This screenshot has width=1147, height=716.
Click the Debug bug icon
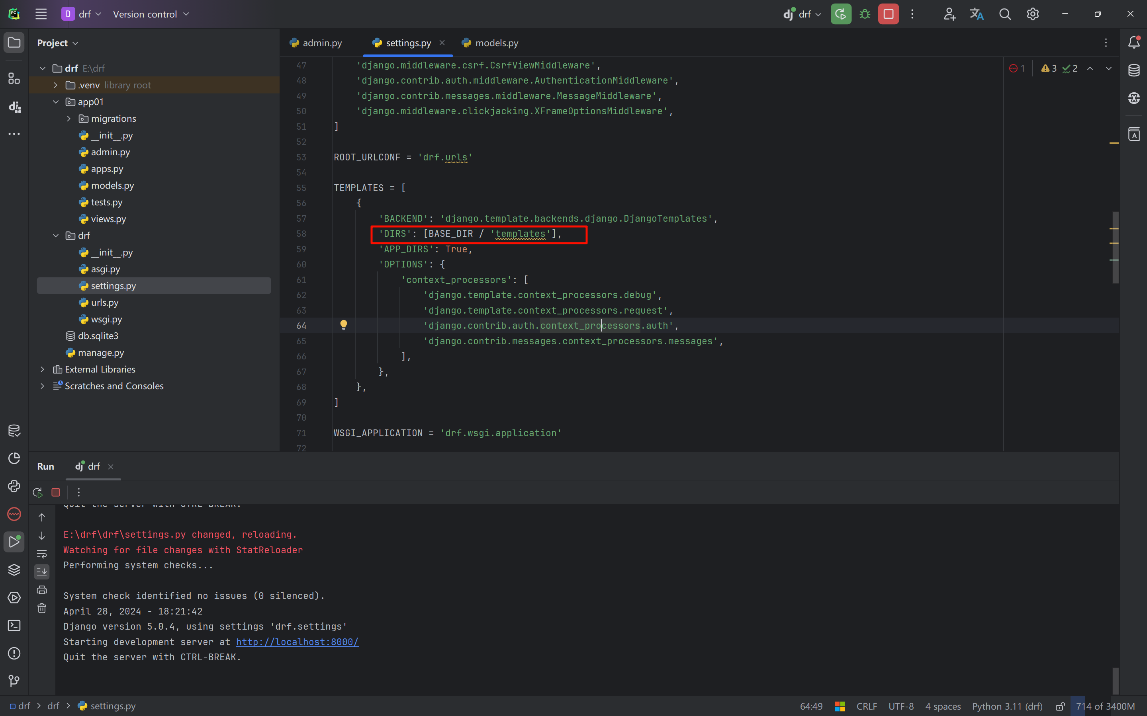coord(865,14)
